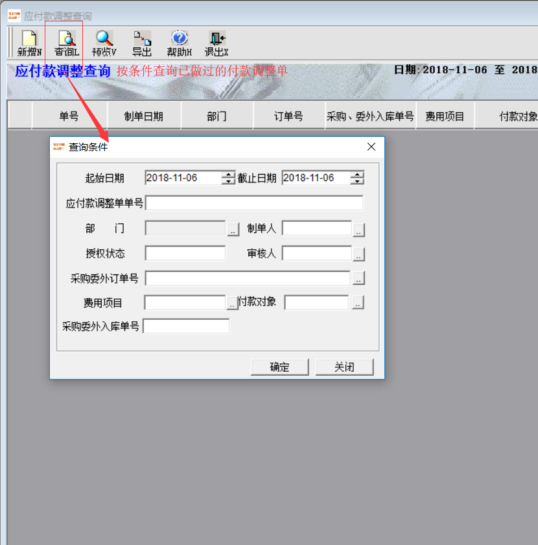
Task: Increase 截止日期 with the up spinner
Action: pos(357,174)
